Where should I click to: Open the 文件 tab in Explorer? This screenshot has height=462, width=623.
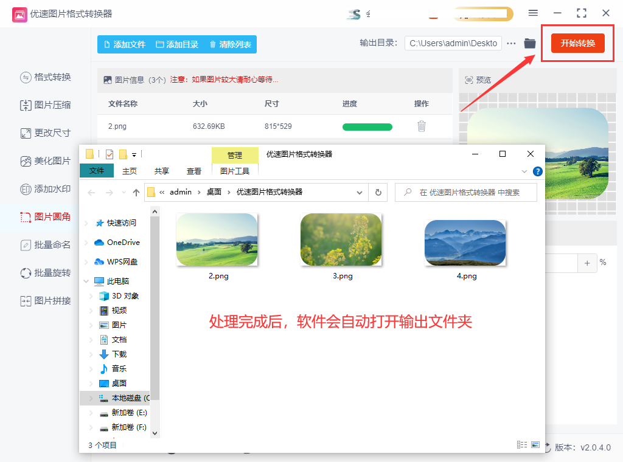97,171
